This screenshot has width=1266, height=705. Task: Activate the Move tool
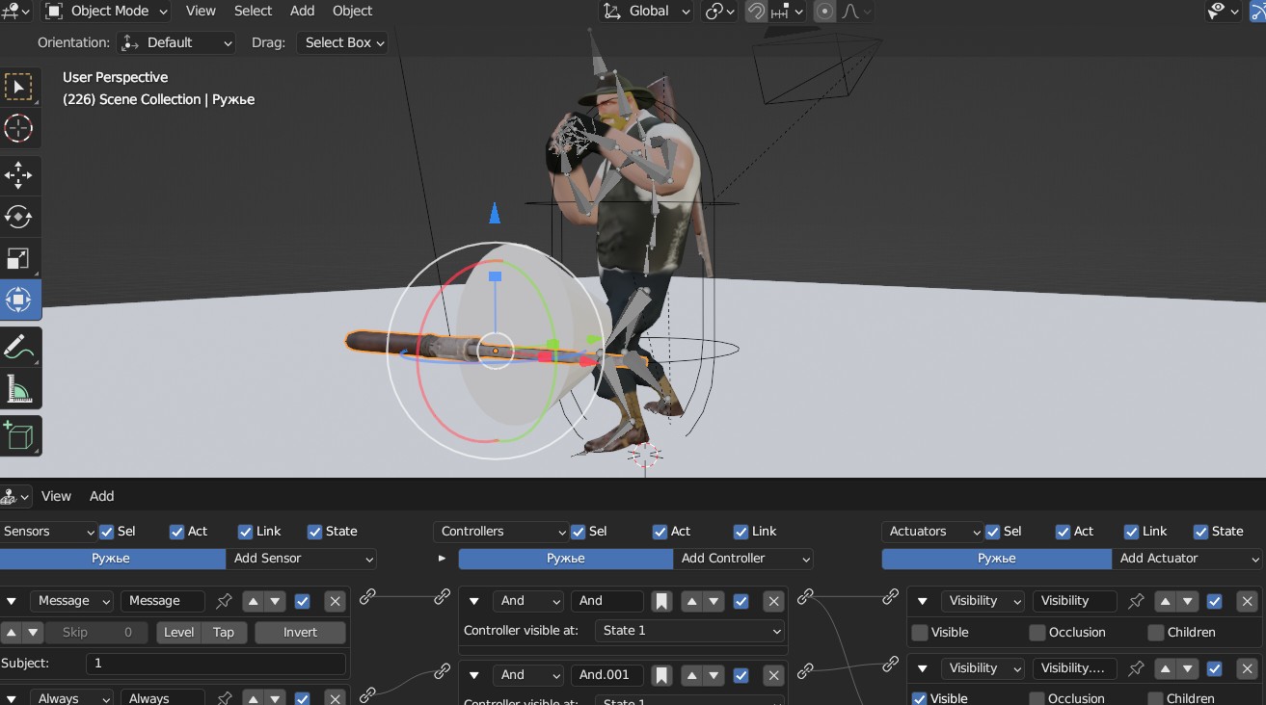[18, 175]
